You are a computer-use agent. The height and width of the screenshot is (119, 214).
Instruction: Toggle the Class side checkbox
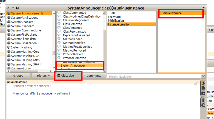[59, 76]
